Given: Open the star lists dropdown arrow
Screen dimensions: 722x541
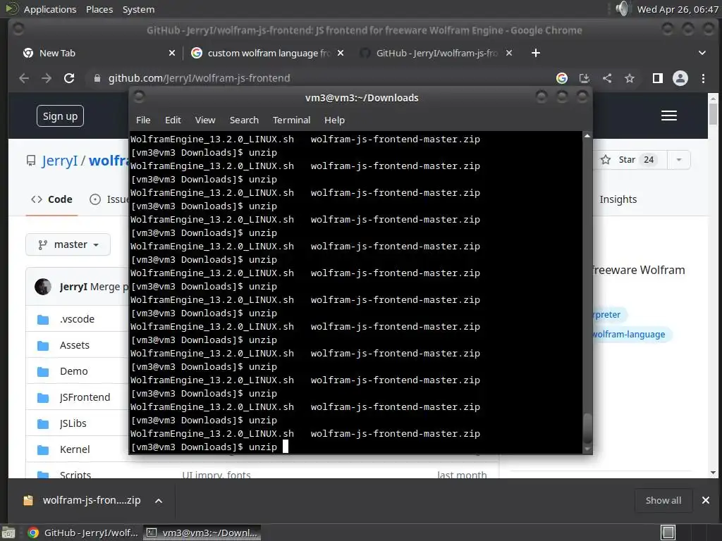Looking at the screenshot, I should [679, 160].
